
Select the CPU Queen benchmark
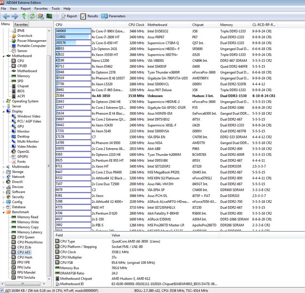23,237
